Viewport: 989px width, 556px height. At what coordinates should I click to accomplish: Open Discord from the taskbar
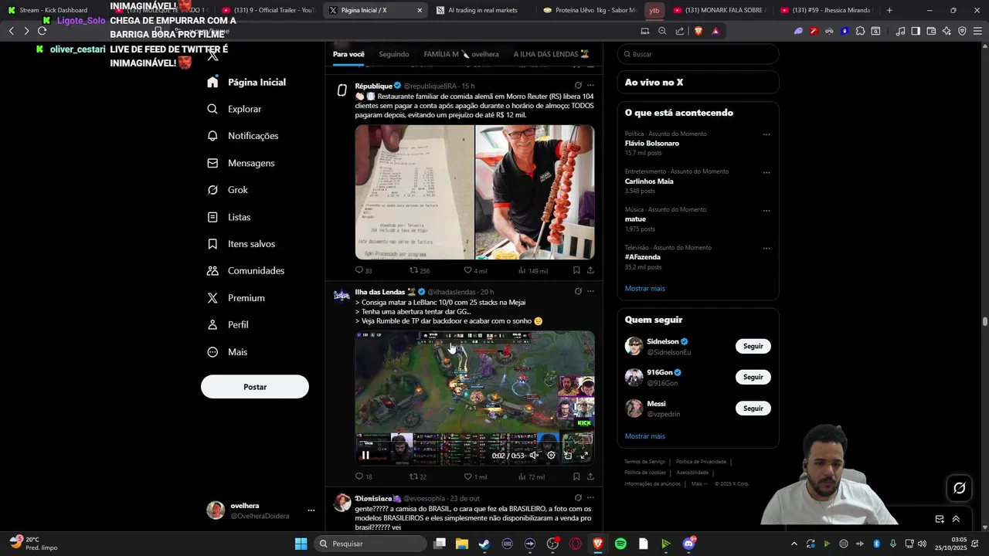tap(688, 544)
